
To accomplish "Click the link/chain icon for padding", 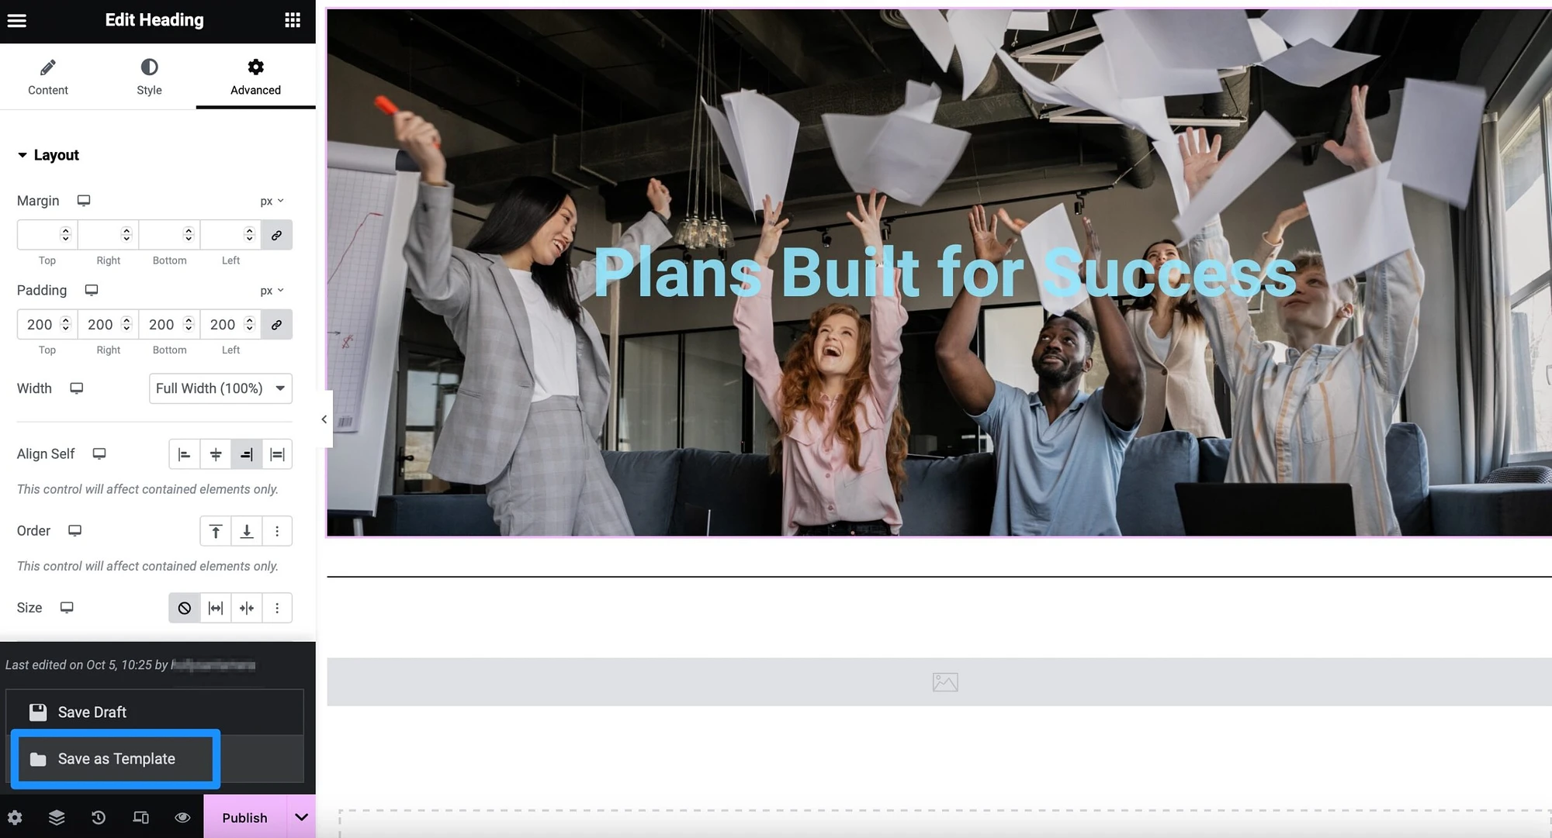I will 275,325.
